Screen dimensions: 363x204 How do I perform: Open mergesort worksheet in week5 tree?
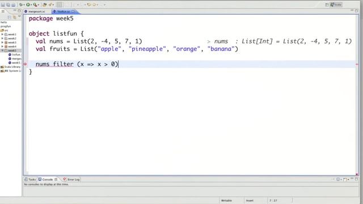coord(15,59)
